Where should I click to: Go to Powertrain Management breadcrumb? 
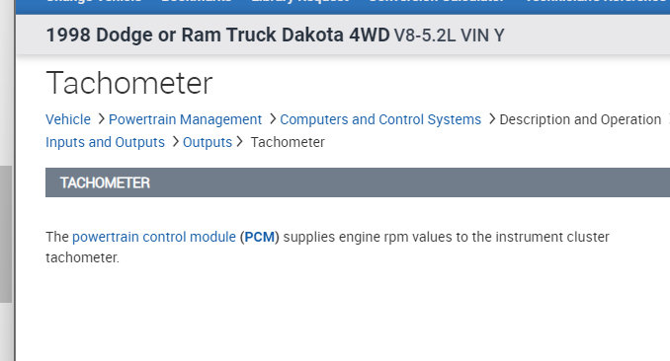coord(185,119)
